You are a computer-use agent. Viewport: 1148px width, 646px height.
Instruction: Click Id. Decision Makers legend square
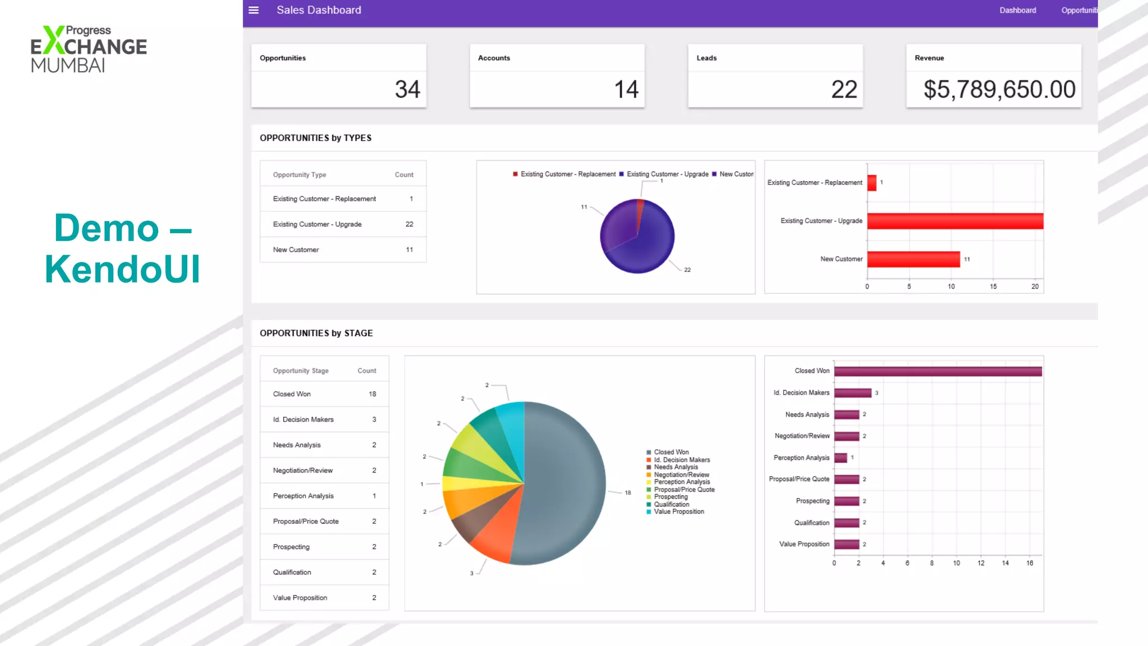pyautogui.click(x=649, y=460)
